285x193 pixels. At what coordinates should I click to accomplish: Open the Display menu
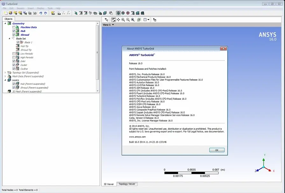40,8
